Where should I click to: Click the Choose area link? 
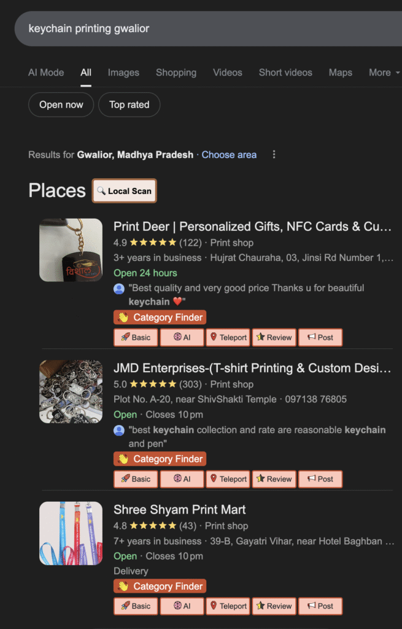[229, 155]
